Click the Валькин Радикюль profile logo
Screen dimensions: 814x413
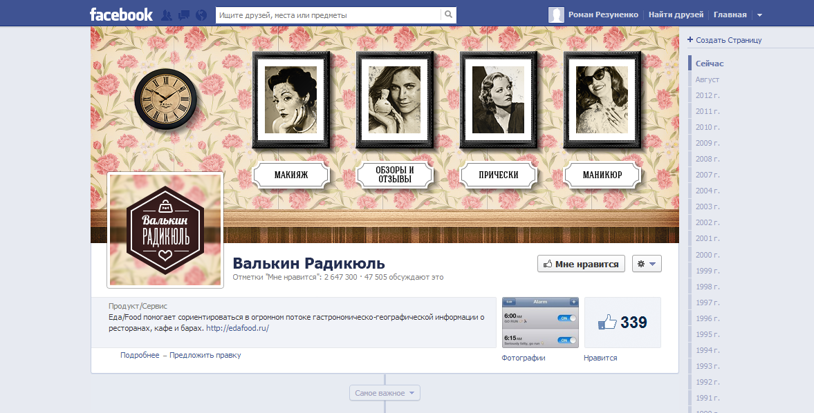pos(165,230)
